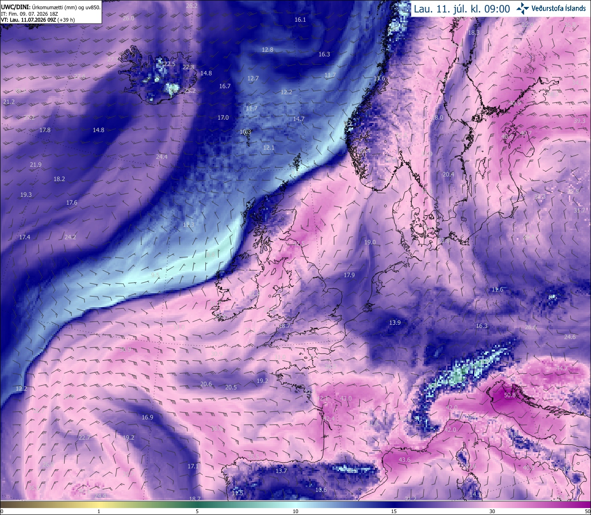Select the date label Lau. 11. júl. kl. 09:00

[x=462, y=9]
